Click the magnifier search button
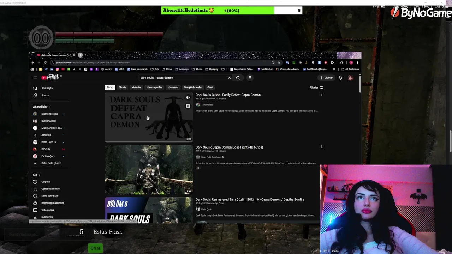 point(238,78)
